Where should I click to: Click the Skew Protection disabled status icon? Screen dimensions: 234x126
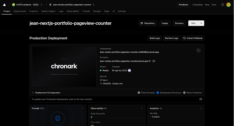(x=184, y=93)
